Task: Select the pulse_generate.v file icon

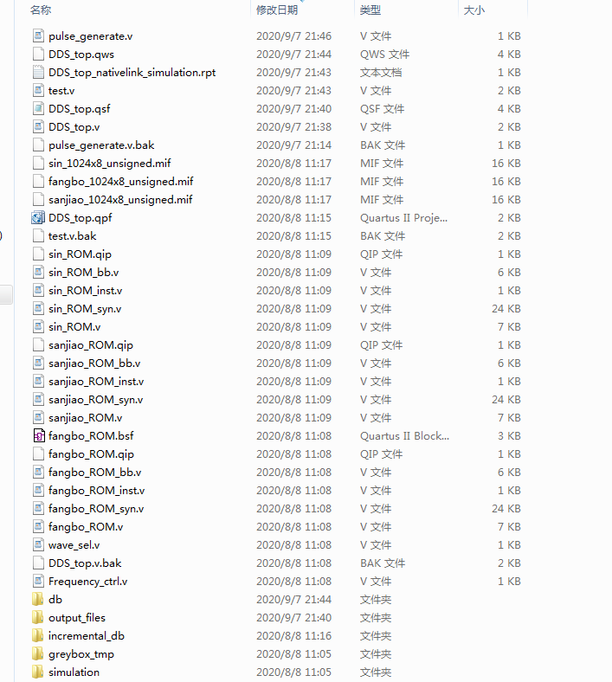Action: point(37,36)
